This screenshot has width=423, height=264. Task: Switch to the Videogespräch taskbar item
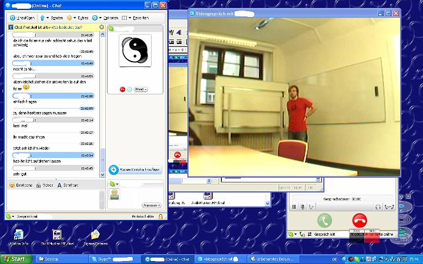[221, 259]
